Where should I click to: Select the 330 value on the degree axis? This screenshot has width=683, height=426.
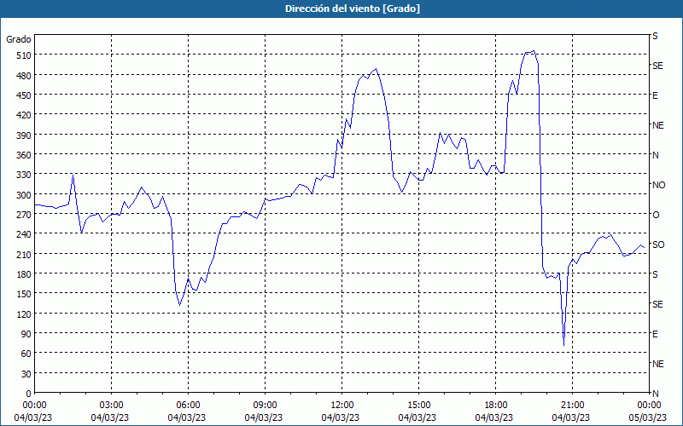tap(24, 175)
